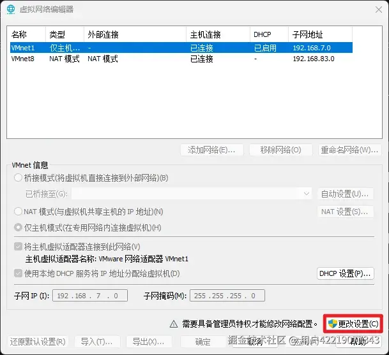
Task: Click the 移除网络(O) button
Action: click(280, 150)
